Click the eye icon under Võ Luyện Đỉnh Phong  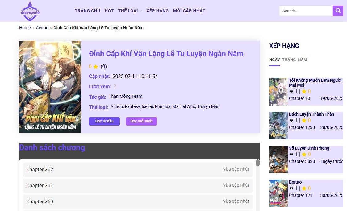[x=291, y=154]
